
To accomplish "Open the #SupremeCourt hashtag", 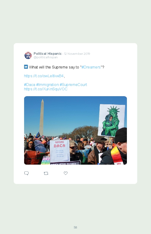I will pyautogui.click(x=73, y=85).
